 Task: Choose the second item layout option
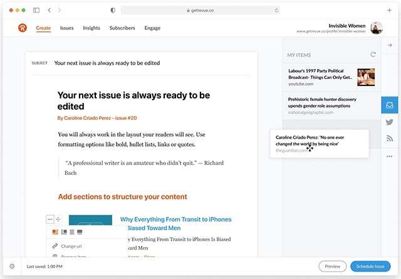[x=63, y=232]
